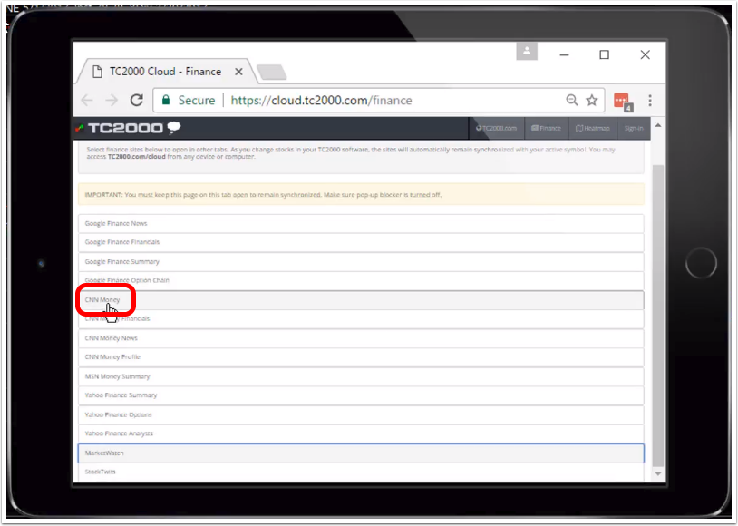Screen dimensions: 738x526
Task: Open Google Finance Financials
Action: (x=361, y=242)
